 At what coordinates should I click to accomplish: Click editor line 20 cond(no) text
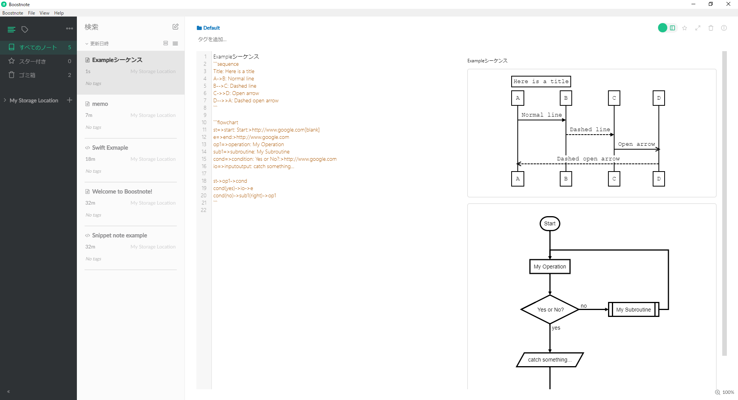point(244,195)
